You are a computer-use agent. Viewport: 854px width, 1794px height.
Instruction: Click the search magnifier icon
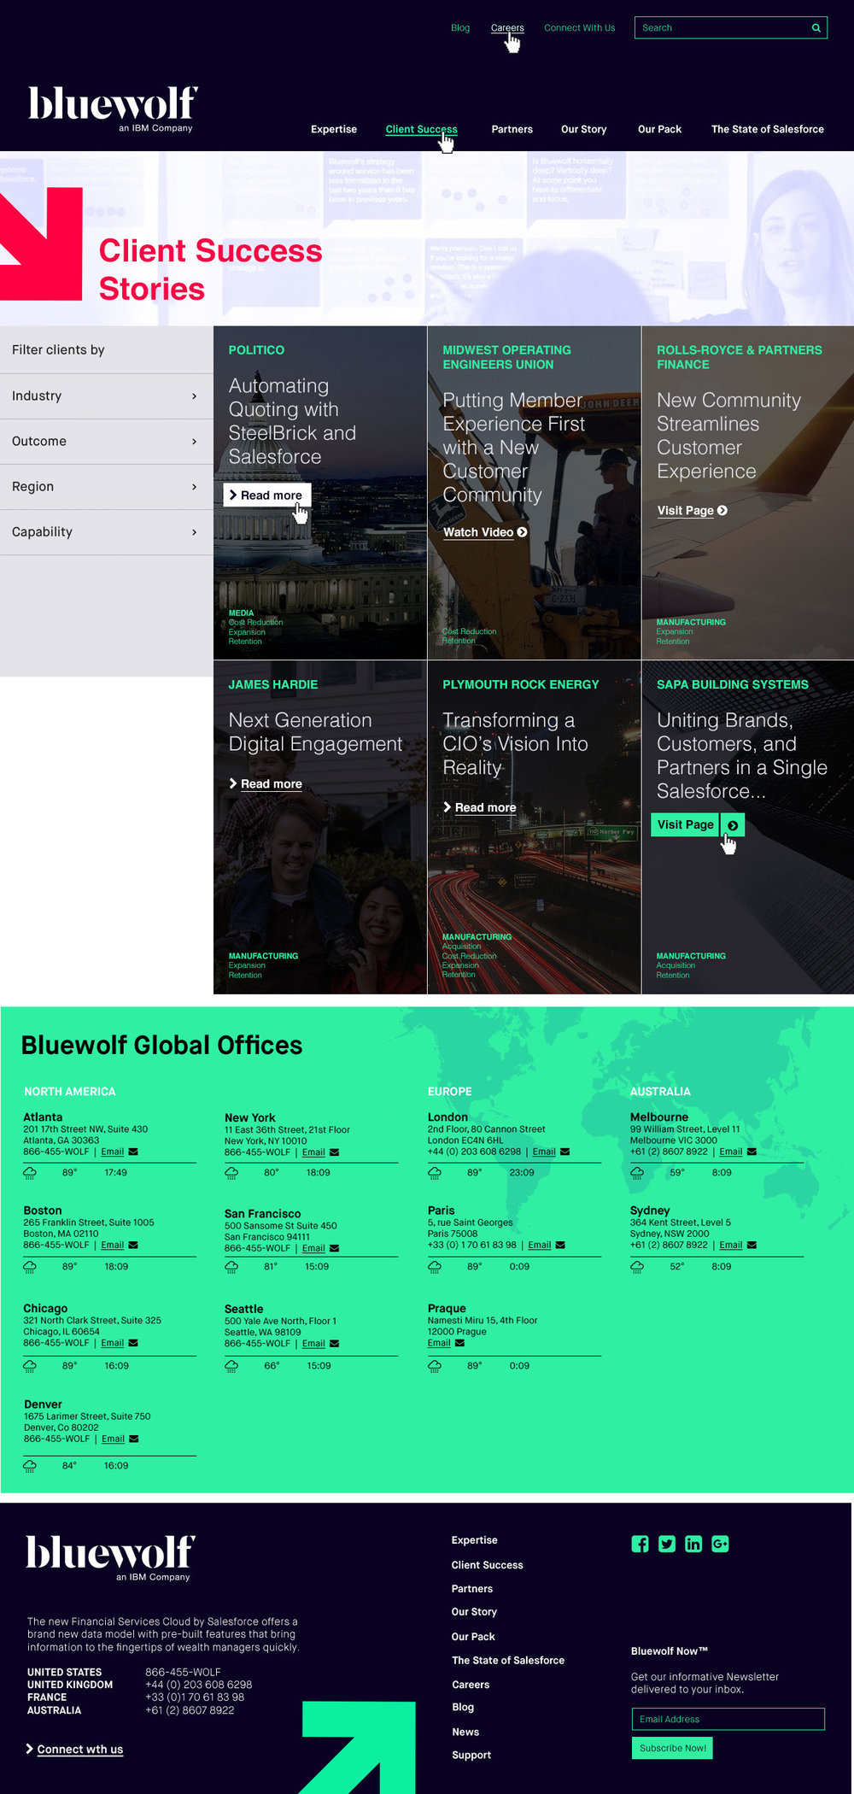pos(816,28)
